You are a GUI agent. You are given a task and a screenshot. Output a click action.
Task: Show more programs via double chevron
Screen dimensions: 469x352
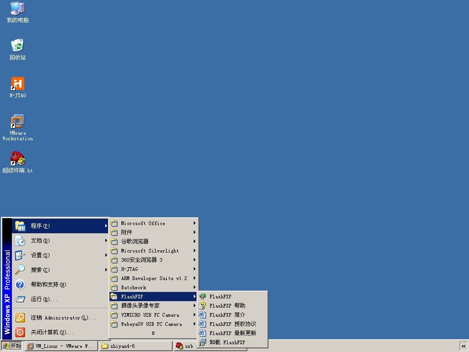(153, 333)
